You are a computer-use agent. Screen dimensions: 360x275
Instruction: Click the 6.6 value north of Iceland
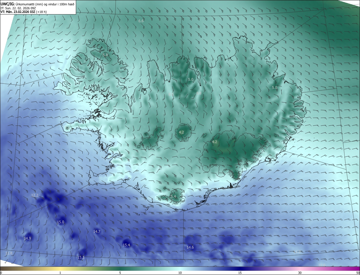coord(141,21)
